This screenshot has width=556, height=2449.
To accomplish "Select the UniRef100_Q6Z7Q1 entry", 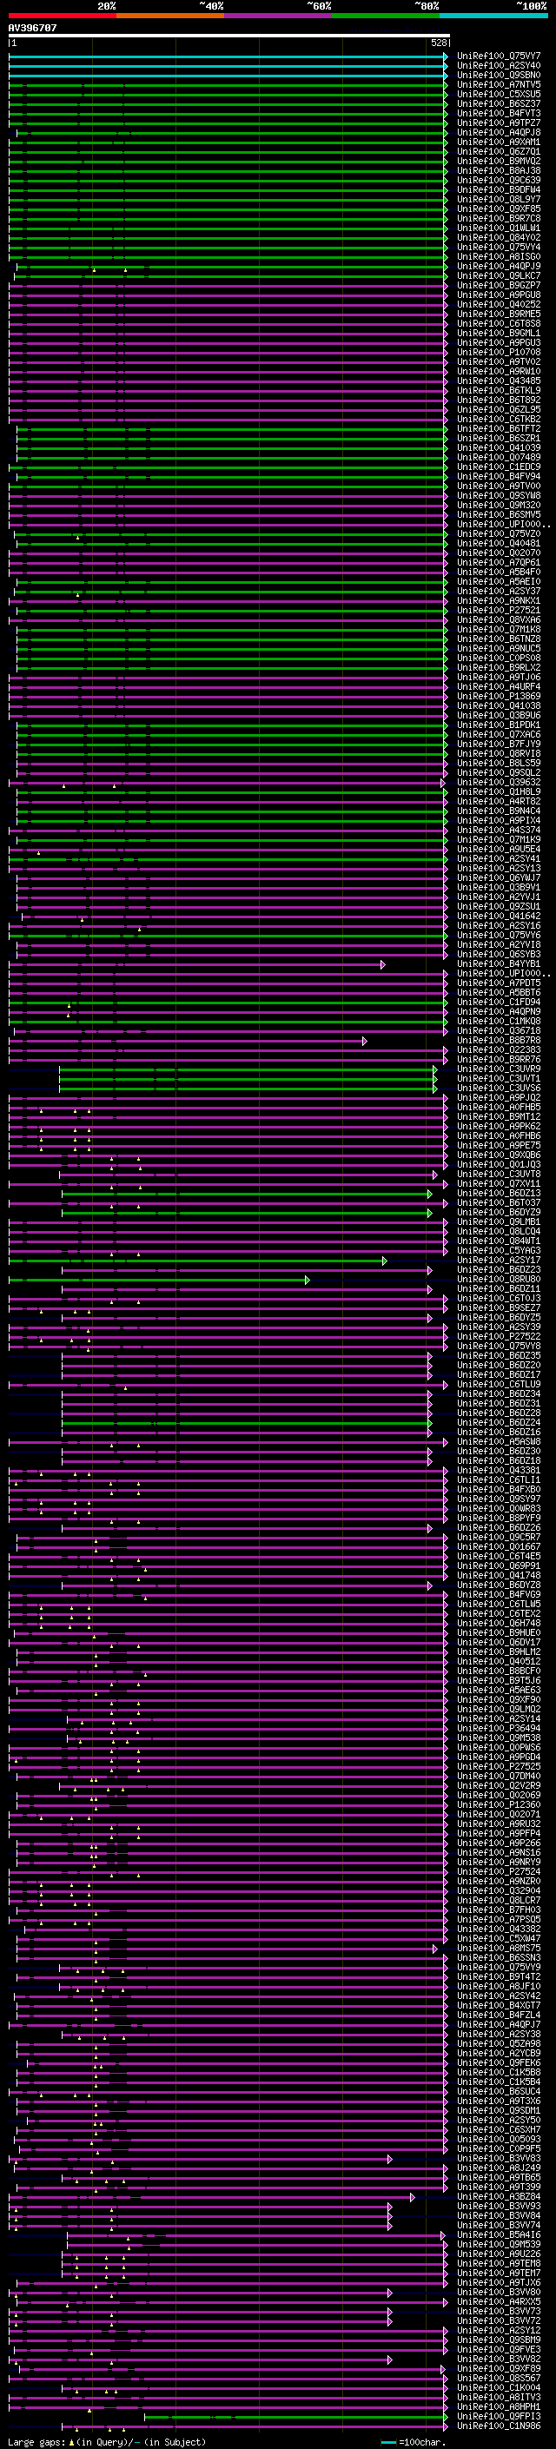I will 499,151.
